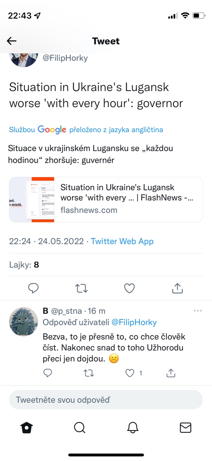View @p_stna's hedgehog profile picture
Image resolution: width=212 pixels, height=461 pixels.
pos(24,322)
